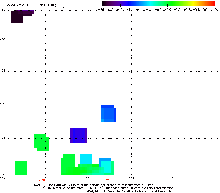Click the isolated green block near longitude 136
Viewport: 220px width, 193px height.
tap(21, 168)
